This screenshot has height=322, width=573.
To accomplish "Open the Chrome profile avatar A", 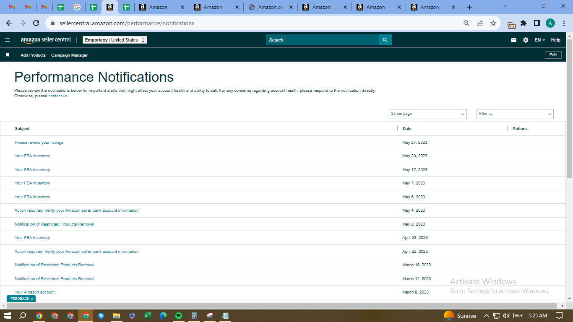I will tap(550, 23).
